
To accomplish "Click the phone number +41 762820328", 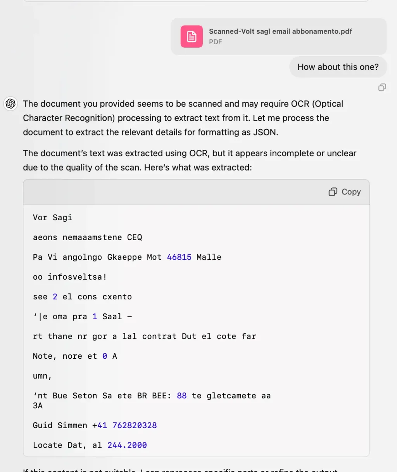I will (x=125, y=425).
